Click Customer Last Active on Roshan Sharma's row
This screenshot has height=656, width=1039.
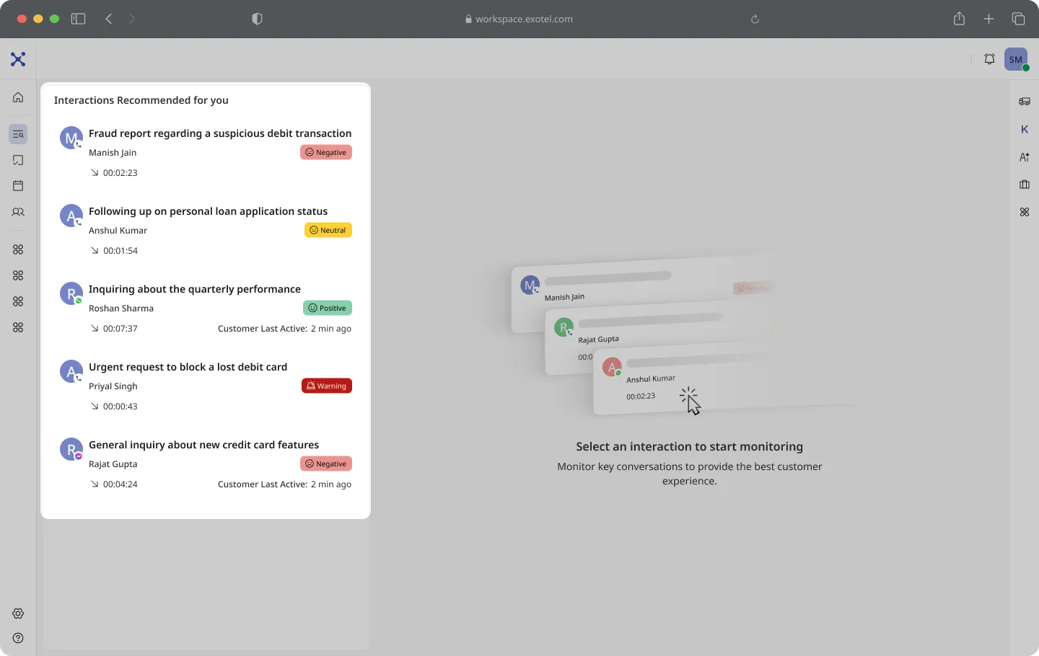pos(284,329)
